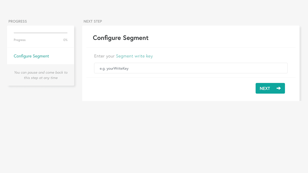Click the word Segment in card heading

coord(135,38)
